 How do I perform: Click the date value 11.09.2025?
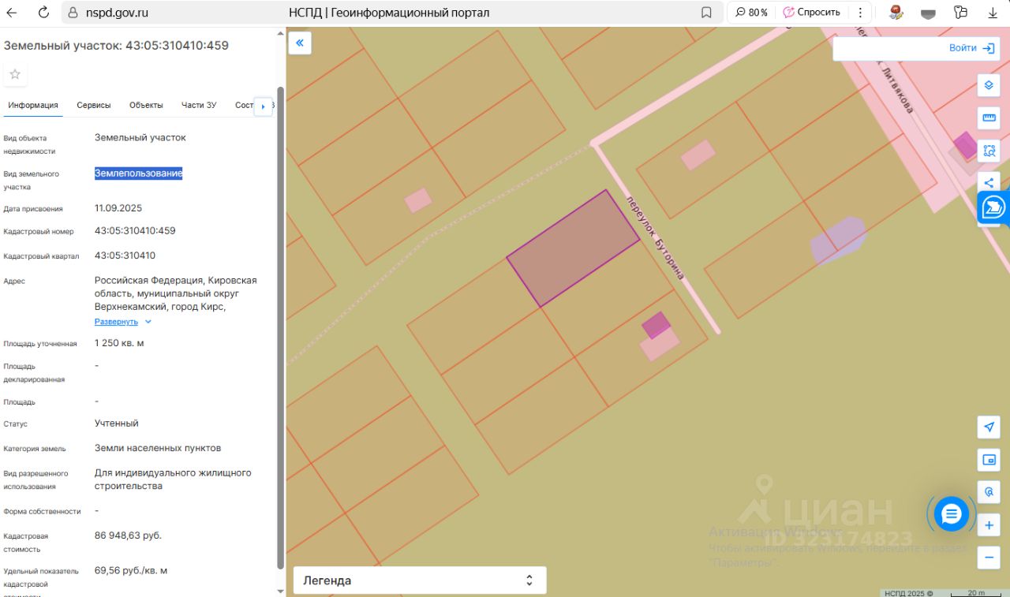coord(118,208)
